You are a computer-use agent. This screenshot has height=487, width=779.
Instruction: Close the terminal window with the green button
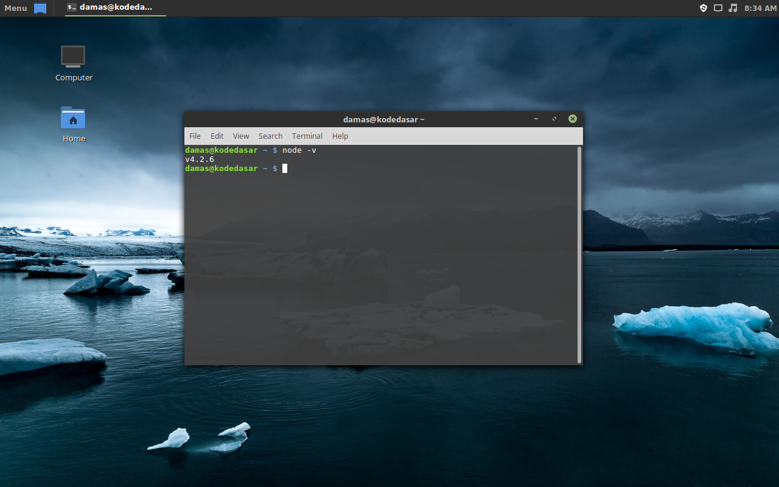(x=573, y=119)
